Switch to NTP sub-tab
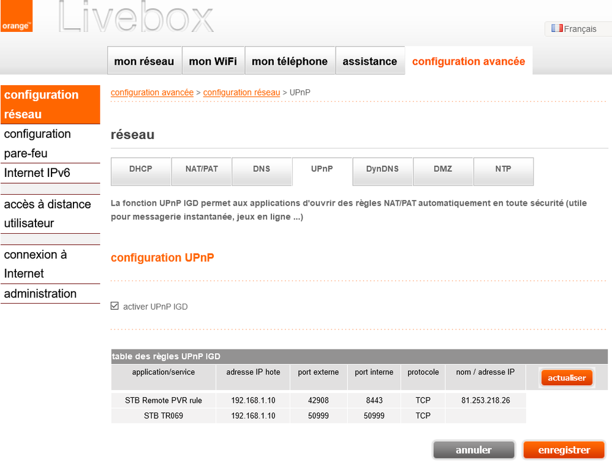The width and height of the screenshot is (612, 464). pos(503,171)
